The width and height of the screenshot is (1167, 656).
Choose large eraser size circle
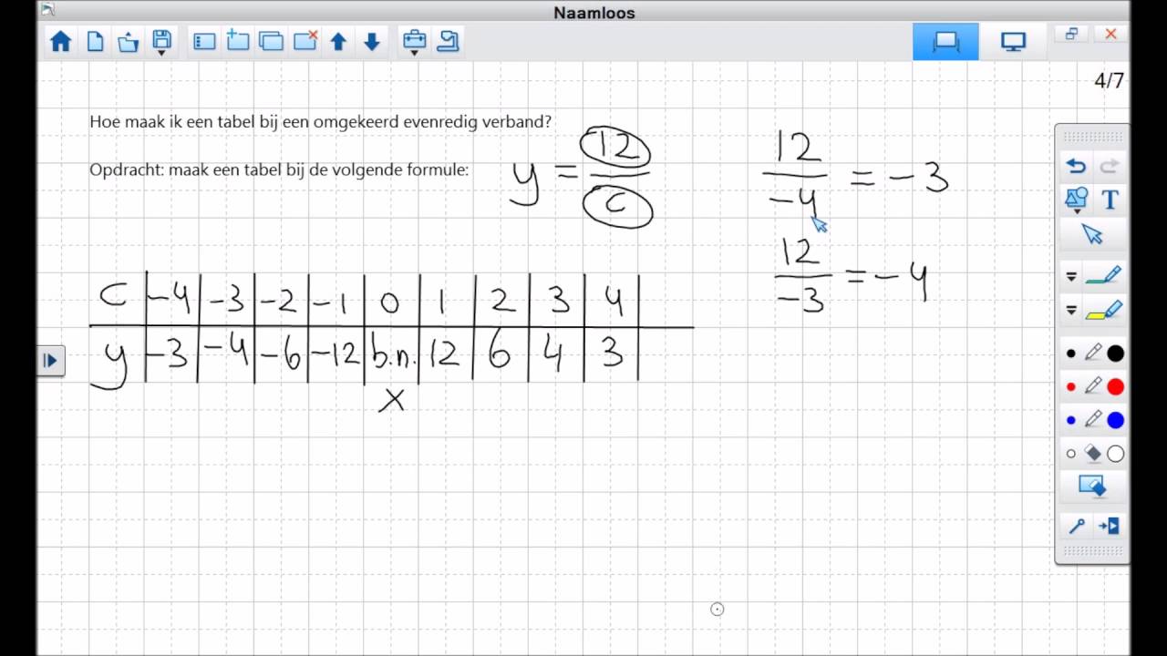pos(1115,454)
